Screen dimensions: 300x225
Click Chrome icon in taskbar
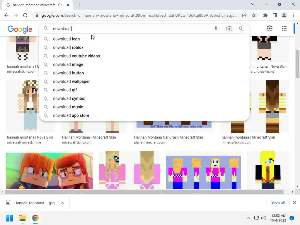click(35, 218)
